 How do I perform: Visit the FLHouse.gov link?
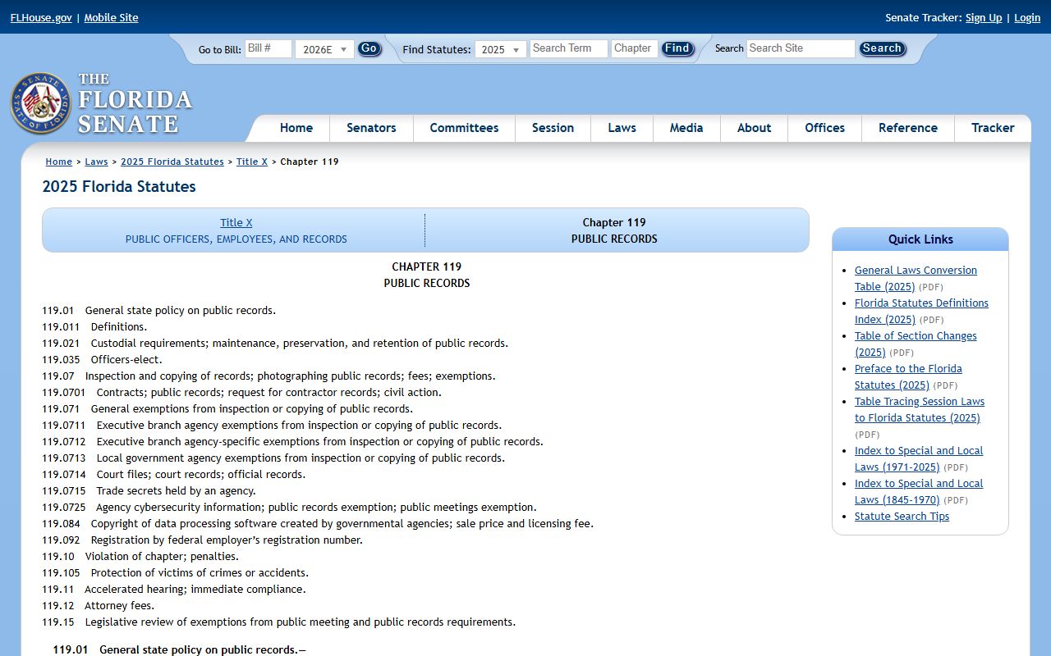click(x=41, y=17)
